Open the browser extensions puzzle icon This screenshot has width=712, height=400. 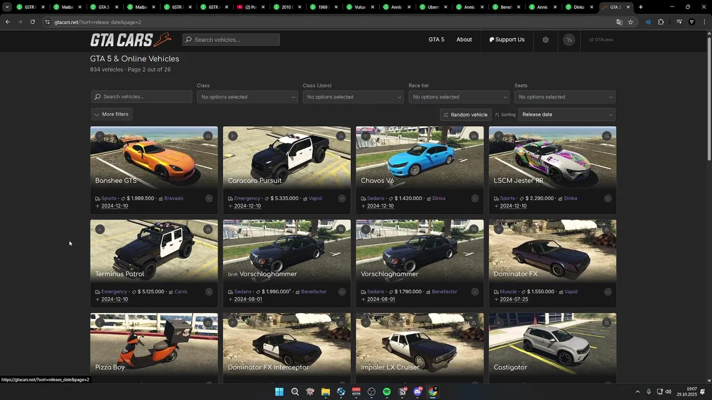661,22
